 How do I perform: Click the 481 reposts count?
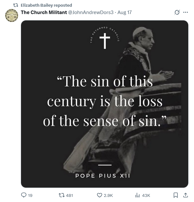click(x=69, y=195)
